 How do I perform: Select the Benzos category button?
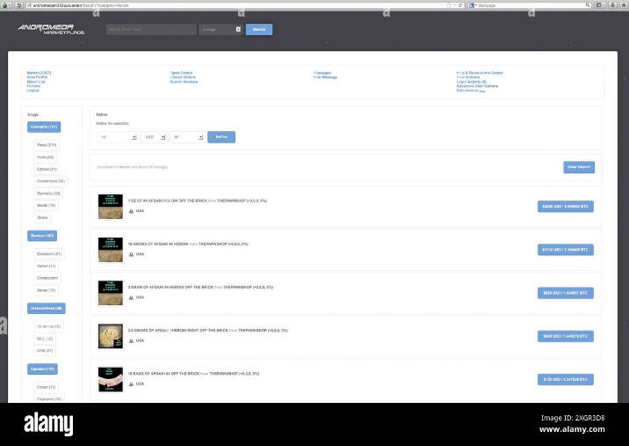[x=42, y=236]
